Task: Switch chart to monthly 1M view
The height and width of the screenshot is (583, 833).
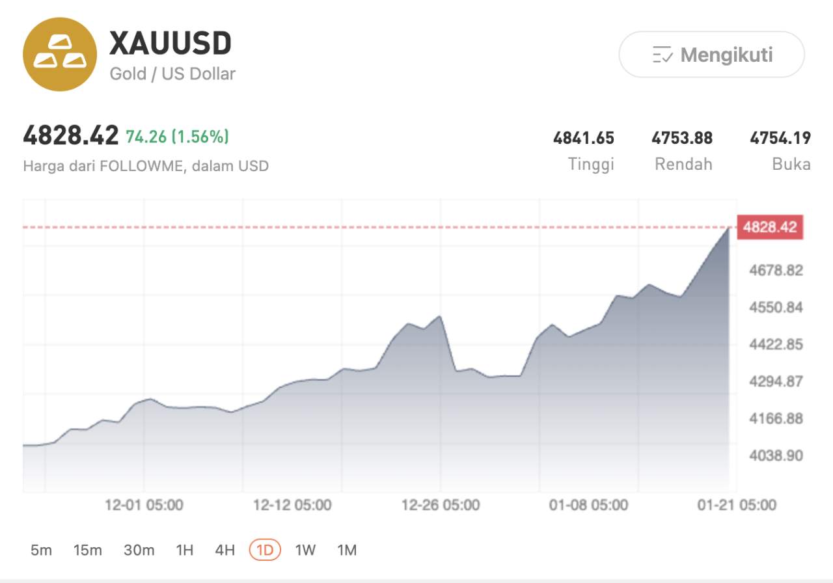Action: 347,550
